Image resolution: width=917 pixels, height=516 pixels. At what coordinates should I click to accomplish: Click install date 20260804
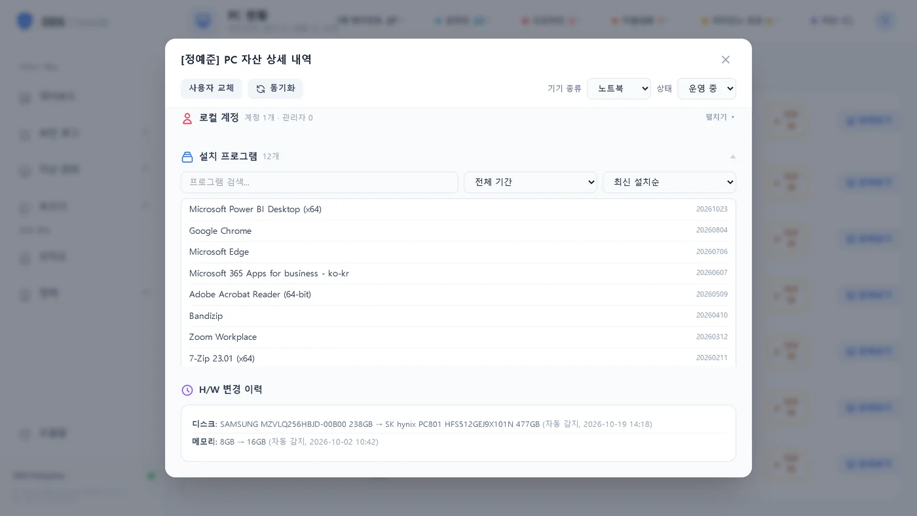tap(712, 230)
